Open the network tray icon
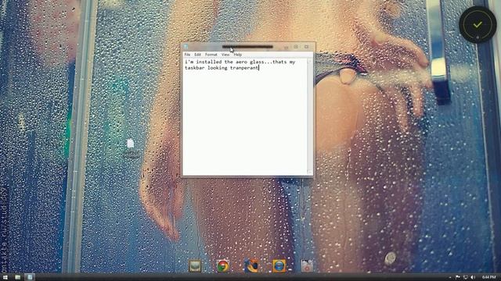Image resolution: width=501 pixels, height=281 pixels. click(465, 278)
